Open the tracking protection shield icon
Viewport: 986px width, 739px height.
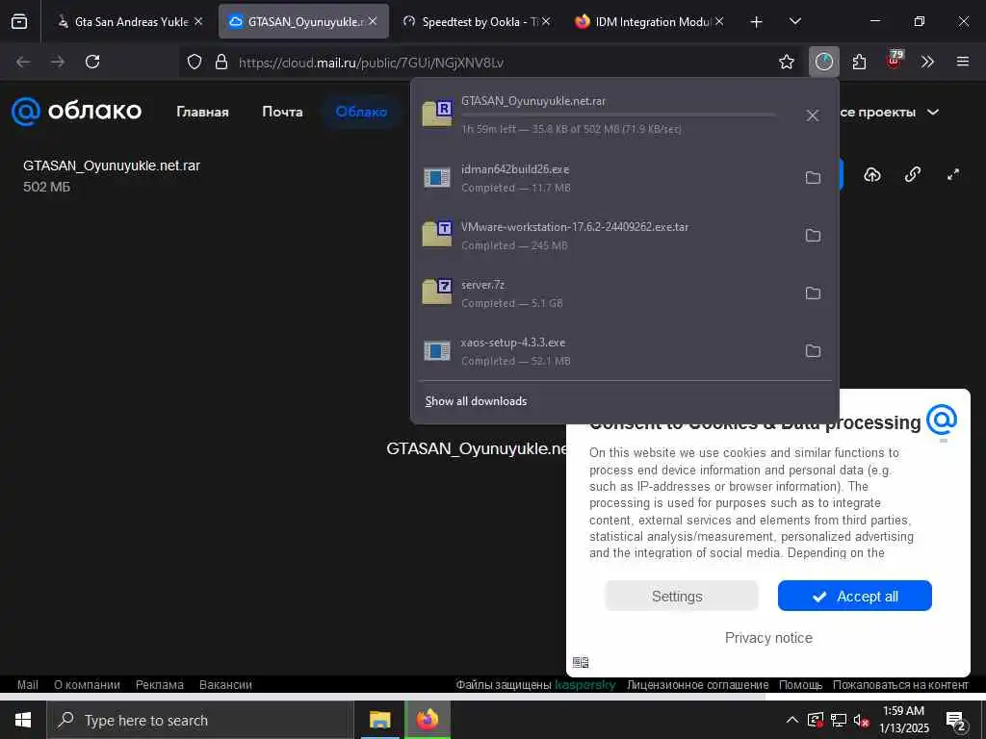point(195,62)
